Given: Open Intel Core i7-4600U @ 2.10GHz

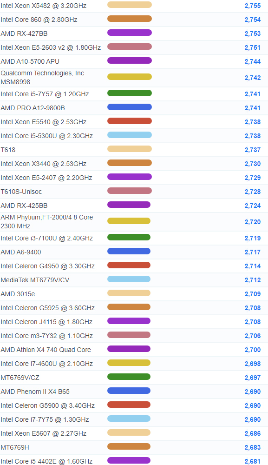Looking at the screenshot, I should pos(47,364).
